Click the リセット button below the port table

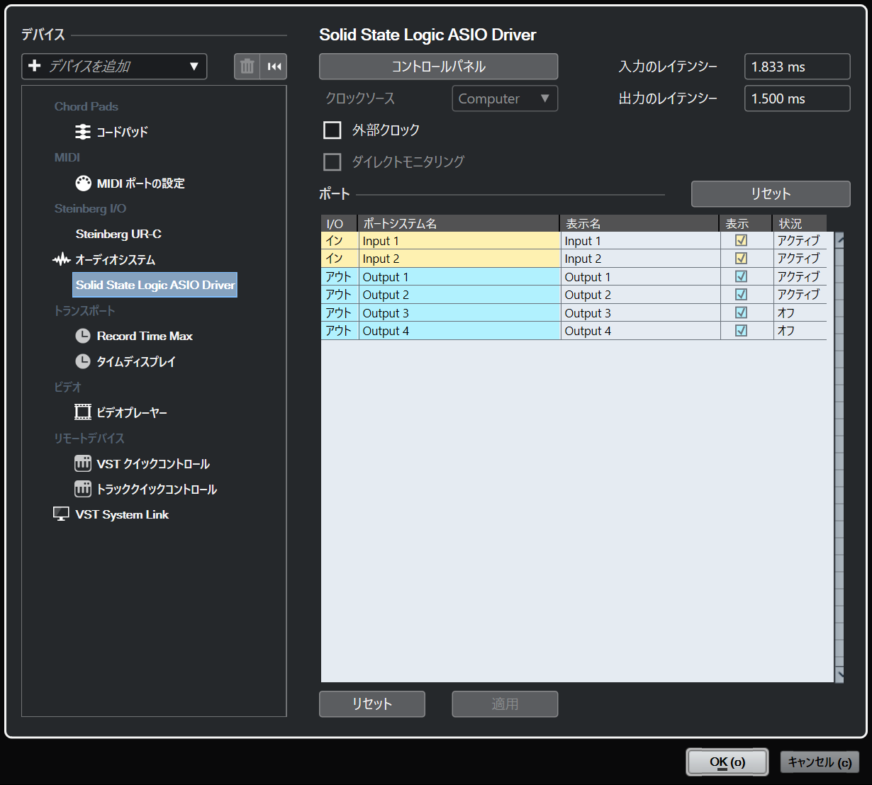pos(372,704)
